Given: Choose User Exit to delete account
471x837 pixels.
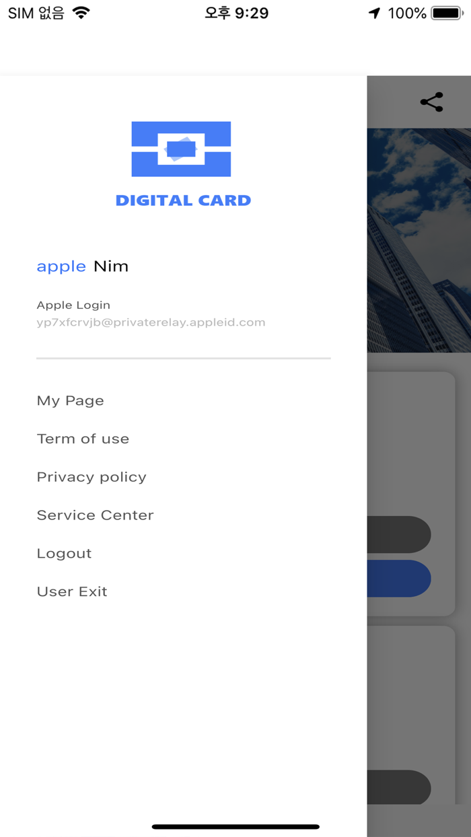Looking at the screenshot, I should tap(72, 592).
